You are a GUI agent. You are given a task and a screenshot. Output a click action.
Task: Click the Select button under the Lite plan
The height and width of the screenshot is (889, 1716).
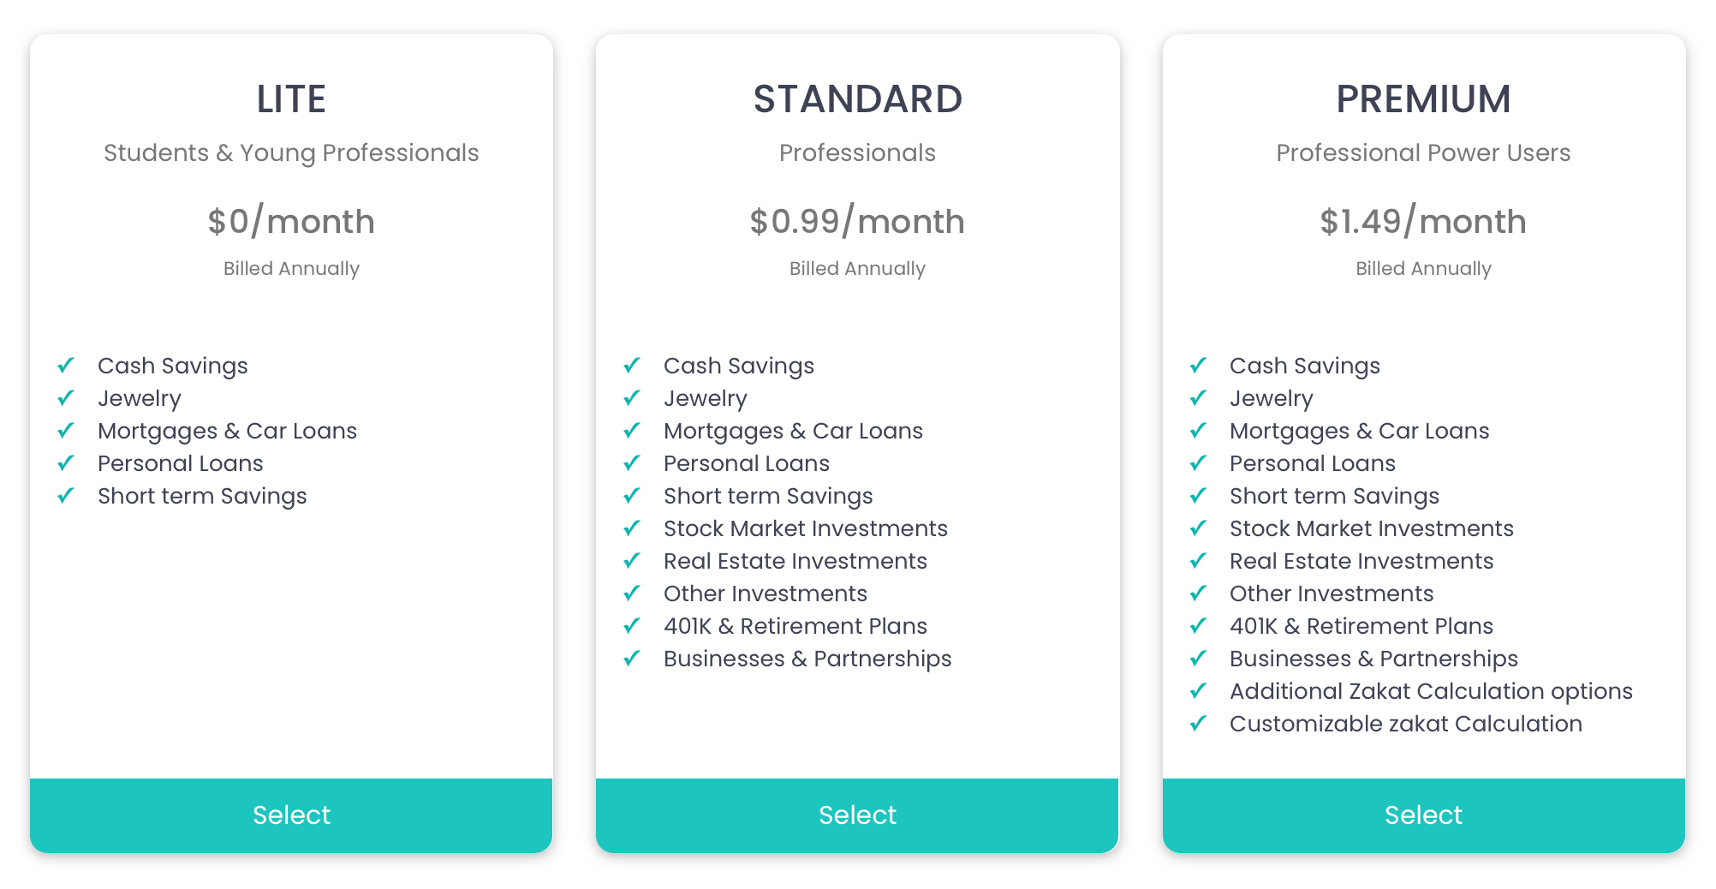[x=291, y=814]
